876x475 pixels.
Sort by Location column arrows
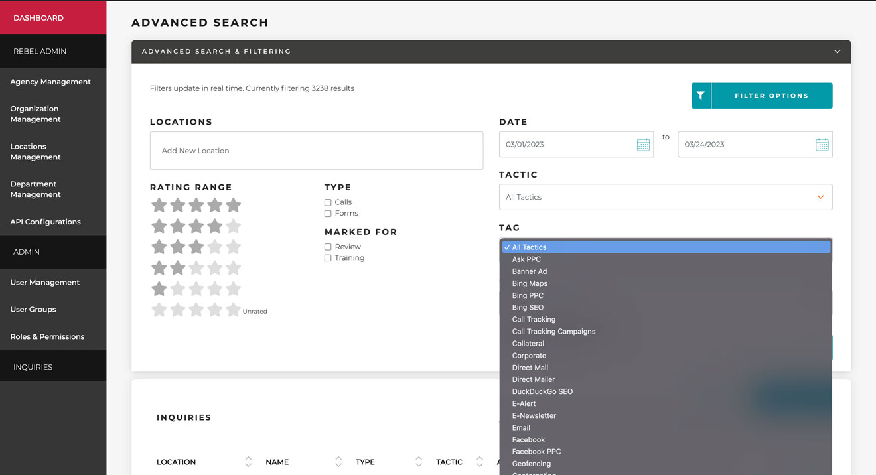click(248, 462)
